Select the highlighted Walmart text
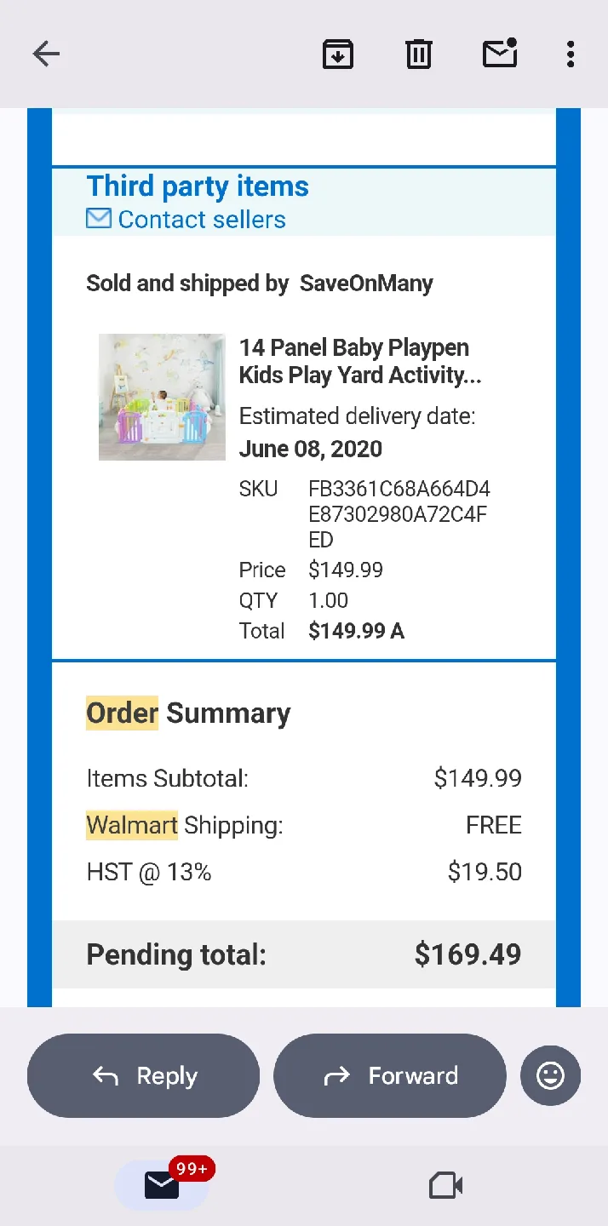This screenshot has height=1226, width=608. point(131,824)
